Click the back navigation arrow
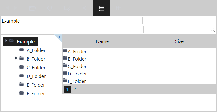 pyautogui.click(x=8, y=8)
